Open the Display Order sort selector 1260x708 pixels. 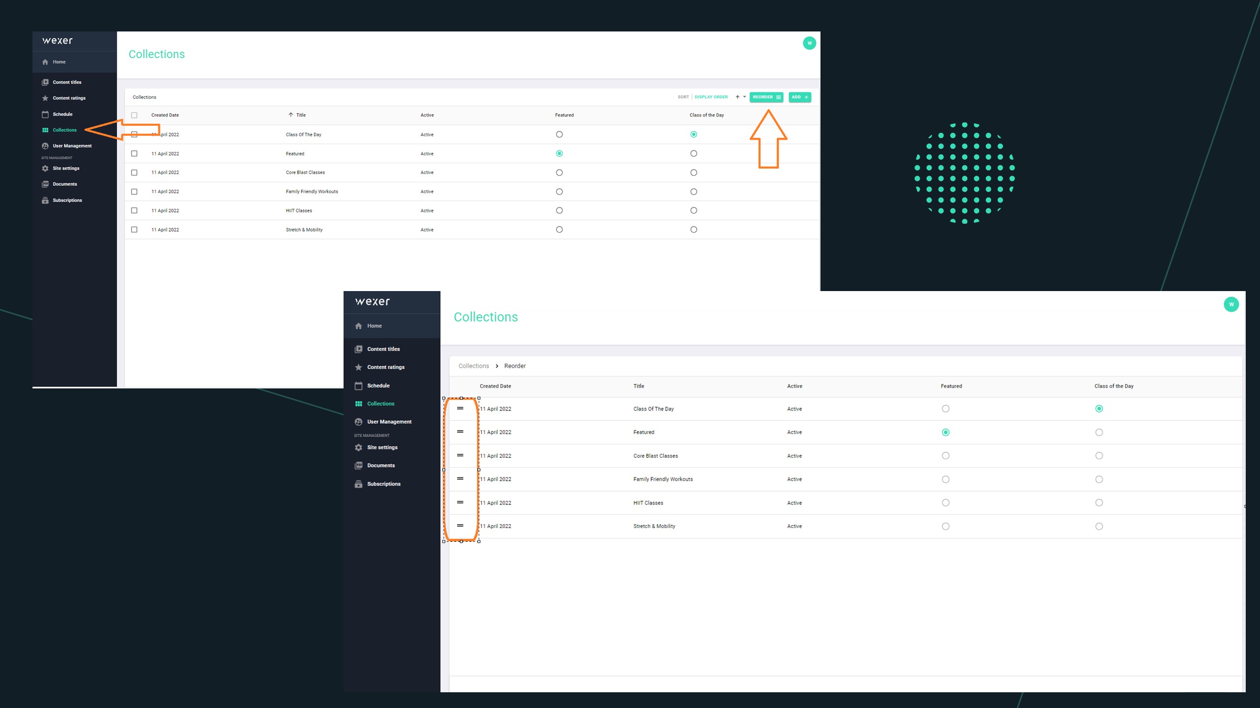click(711, 97)
